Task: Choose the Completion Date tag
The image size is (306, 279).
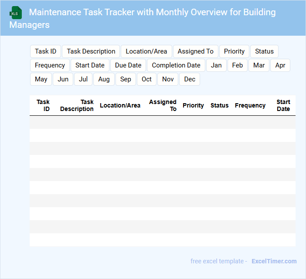Action: 176,65
